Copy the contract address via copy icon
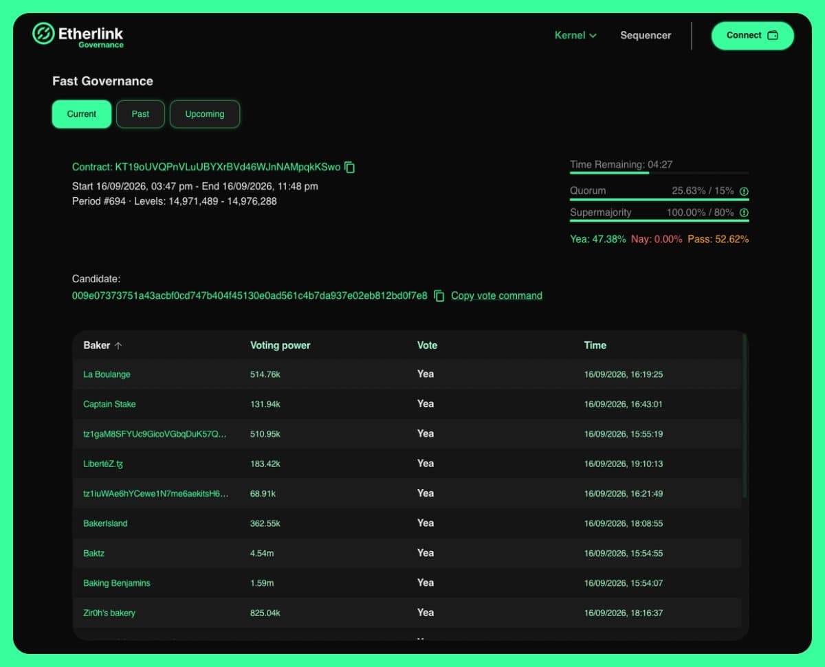 click(350, 167)
